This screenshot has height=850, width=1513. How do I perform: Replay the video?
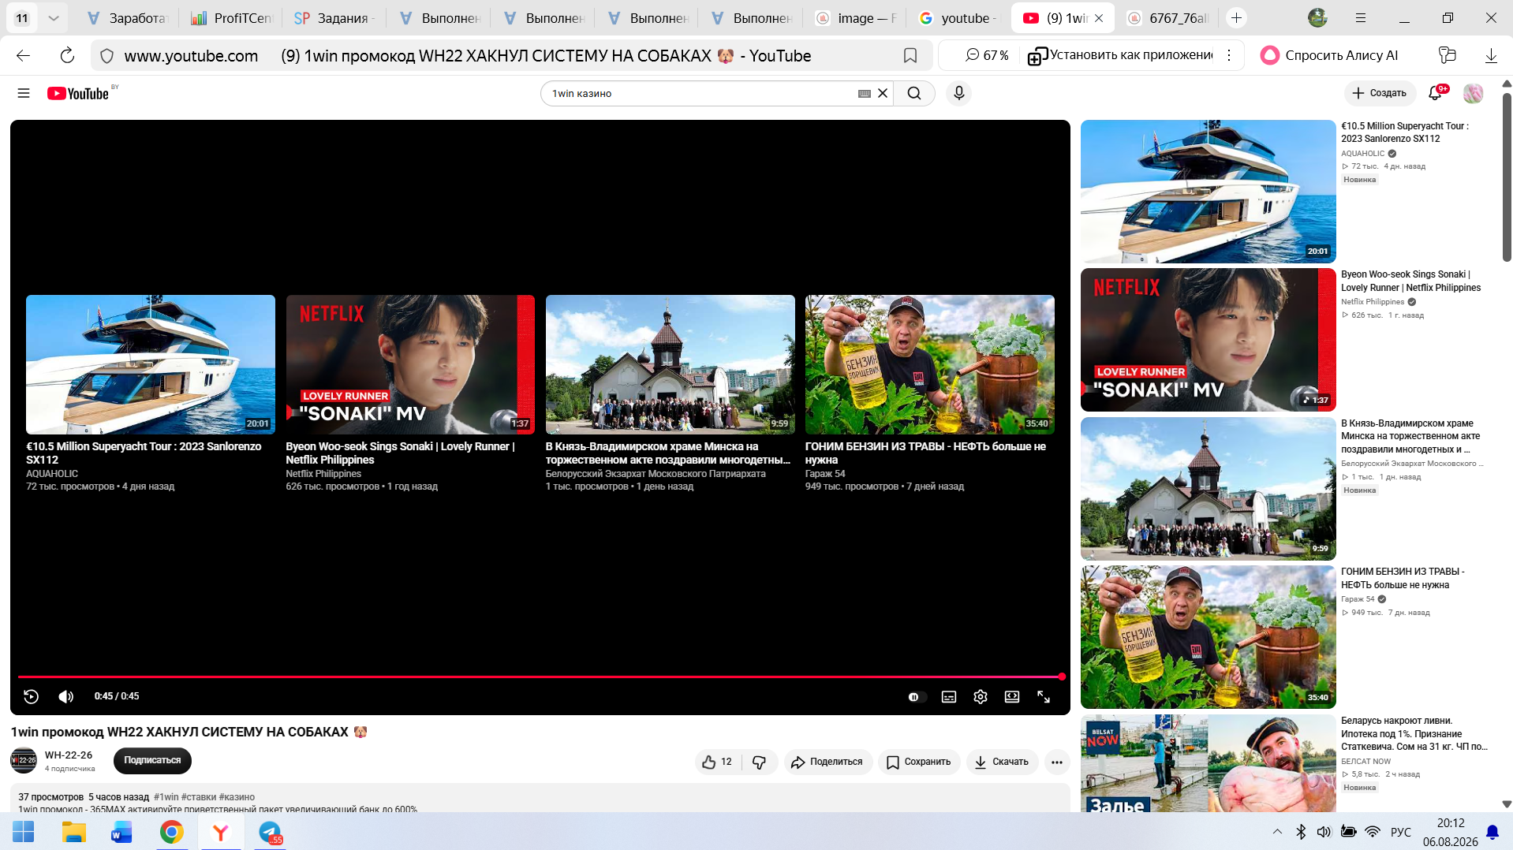click(31, 696)
